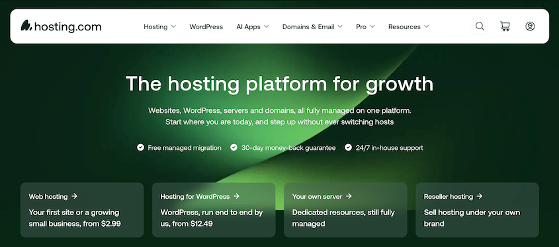Open the Hosting nav item
Viewport: 559px width, 247px height.
tap(155, 26)
